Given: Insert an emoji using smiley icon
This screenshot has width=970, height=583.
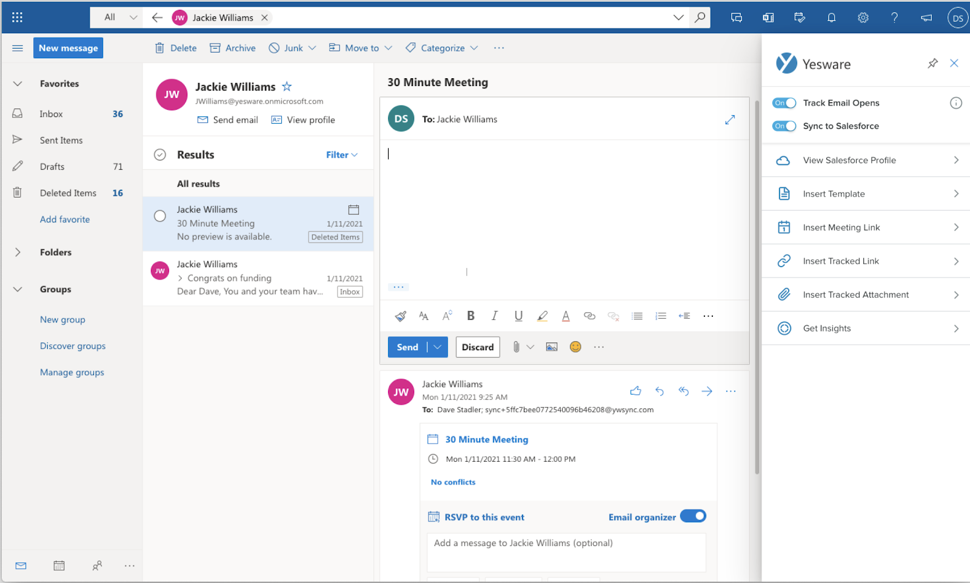Looking at the screenshot, I should (x=575, y=347).
